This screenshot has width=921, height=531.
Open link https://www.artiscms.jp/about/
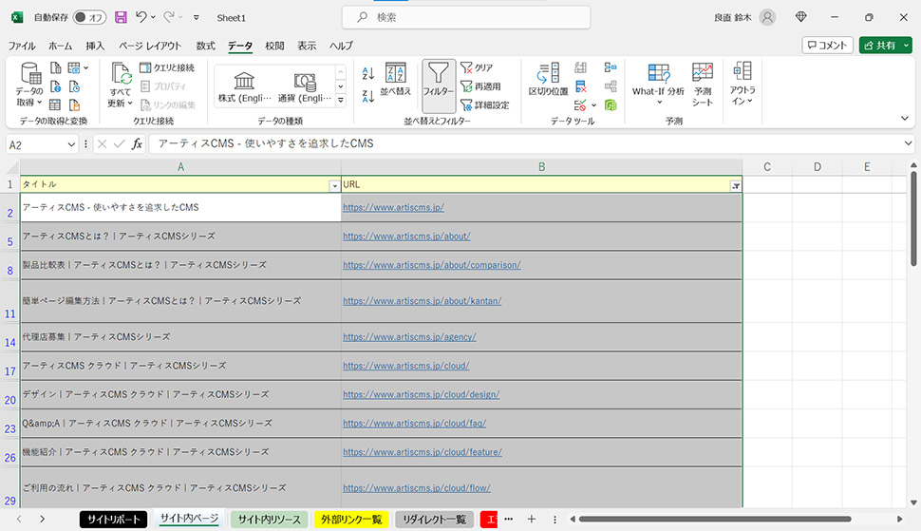[406, 237]
